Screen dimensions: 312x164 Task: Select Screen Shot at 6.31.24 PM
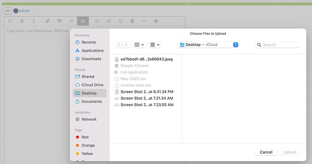pos(146,92)
